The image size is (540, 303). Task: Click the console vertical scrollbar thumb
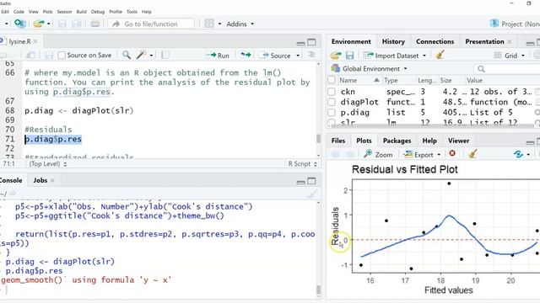tap(318, 290)
